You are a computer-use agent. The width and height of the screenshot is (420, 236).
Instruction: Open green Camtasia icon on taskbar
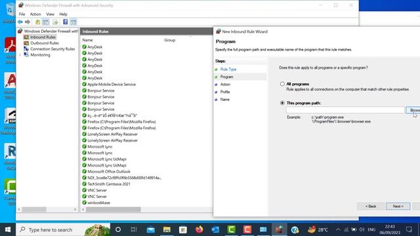pyautogui.click(x=231, y=229)
